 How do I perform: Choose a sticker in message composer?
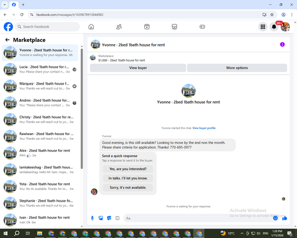[x=109, y=218]
